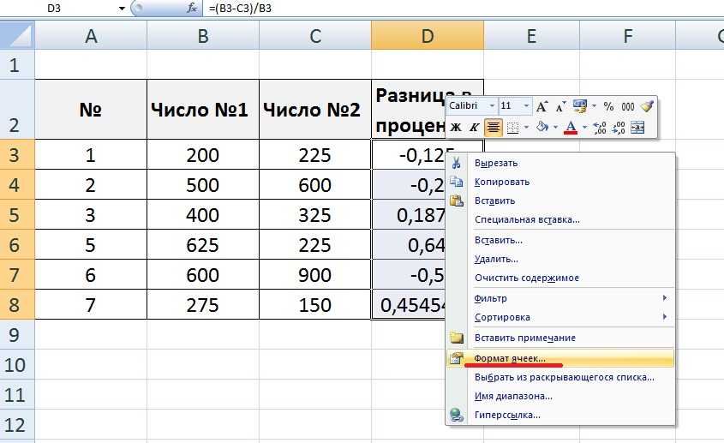
Task: Select row 1 header
Action: pos(17,64)
